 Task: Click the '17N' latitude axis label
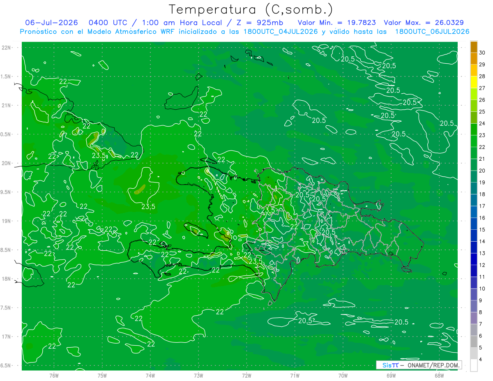coord(6,337)
